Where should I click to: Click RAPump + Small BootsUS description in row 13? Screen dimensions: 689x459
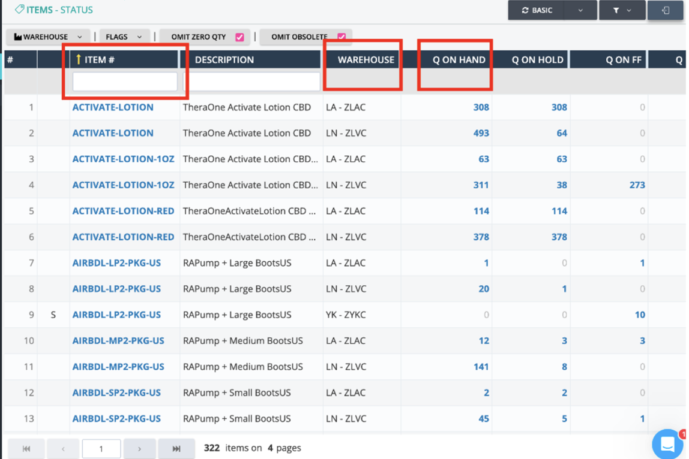[x=237, y=419]
